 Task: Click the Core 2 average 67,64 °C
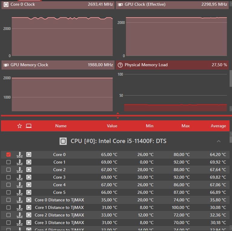(218, 170)
